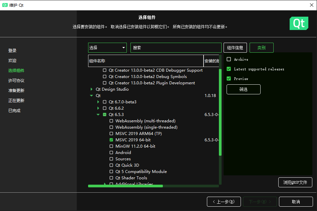This screenshot has width=317, height=211.
Task: Check the Sources component box
Action: click(x=111, y=159)
